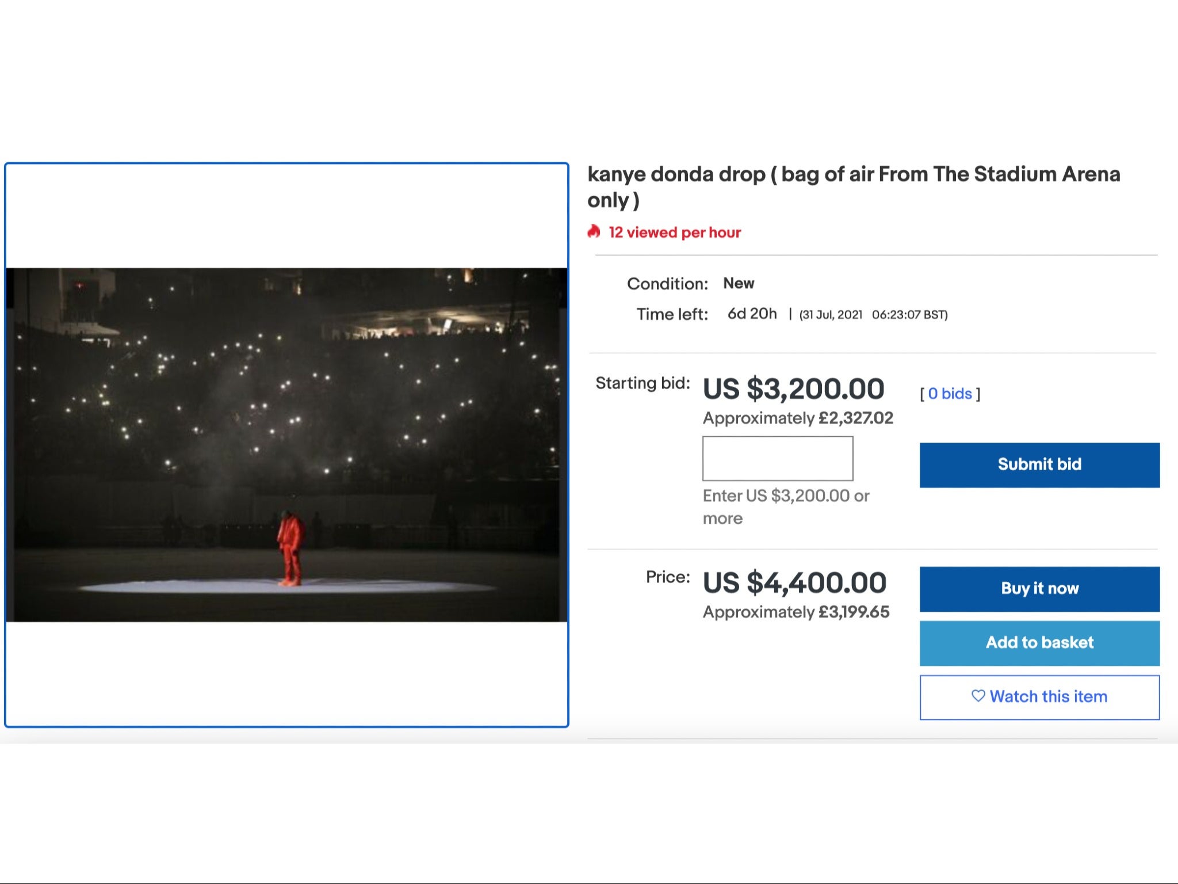Click the US $4,400.00 price
This screenshot has height=884, width=1178.
794,583
